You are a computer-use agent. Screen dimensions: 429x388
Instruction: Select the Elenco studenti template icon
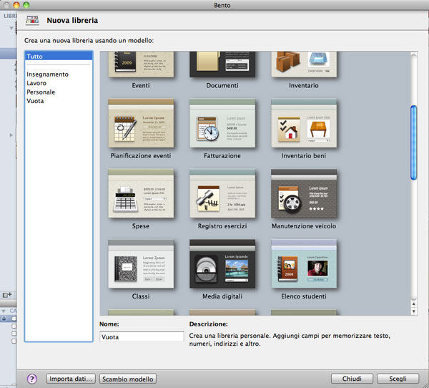pos(305,264)
